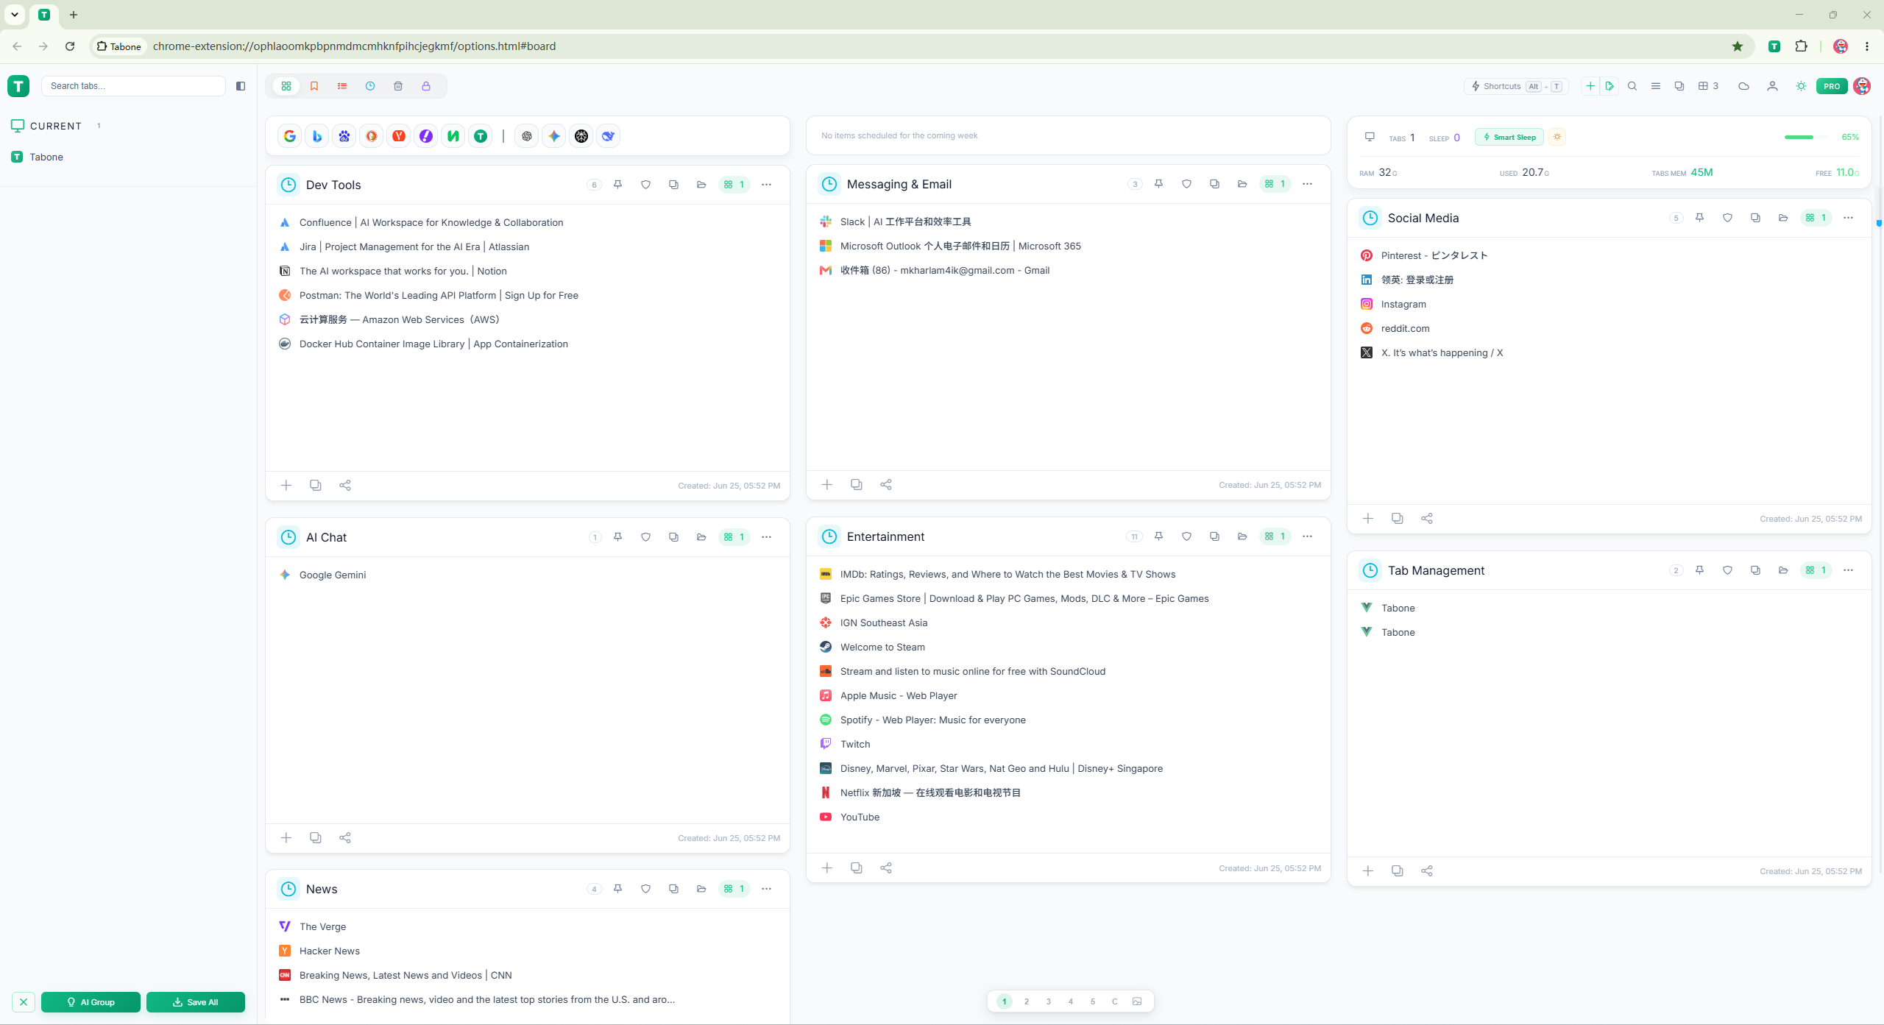Copy the Messaging & Email group header icon
Viewport: 1884px width, 1025px height.
pyautogui.click(x=1215, y=184)
